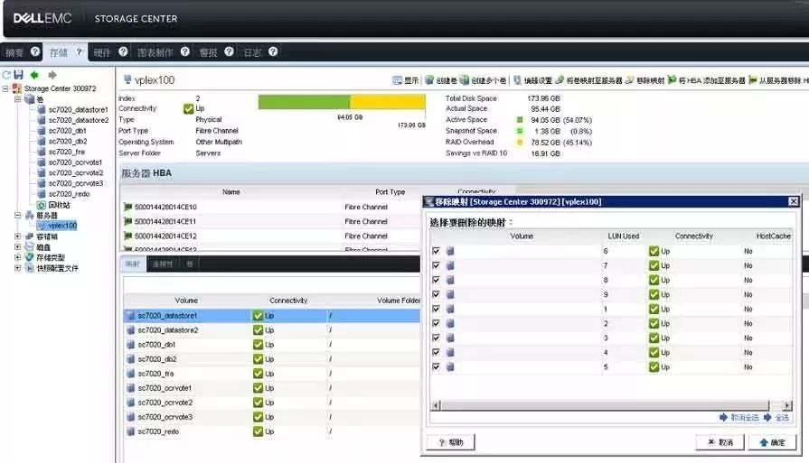Uncheck the mapping with LUN 8
This screenshot has width=809, height=463.
tap(437, 280)
